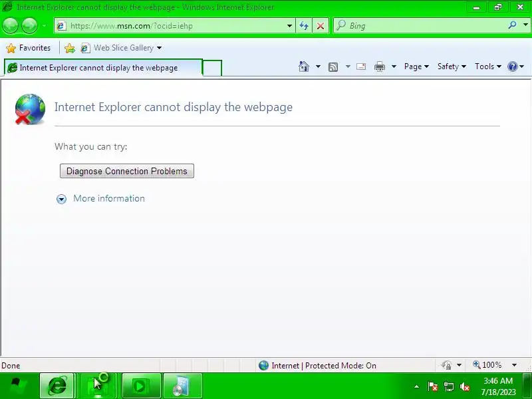Click the status bar security zone globe icon
This screenshot has width=532, height=399.
click(263, 365)
